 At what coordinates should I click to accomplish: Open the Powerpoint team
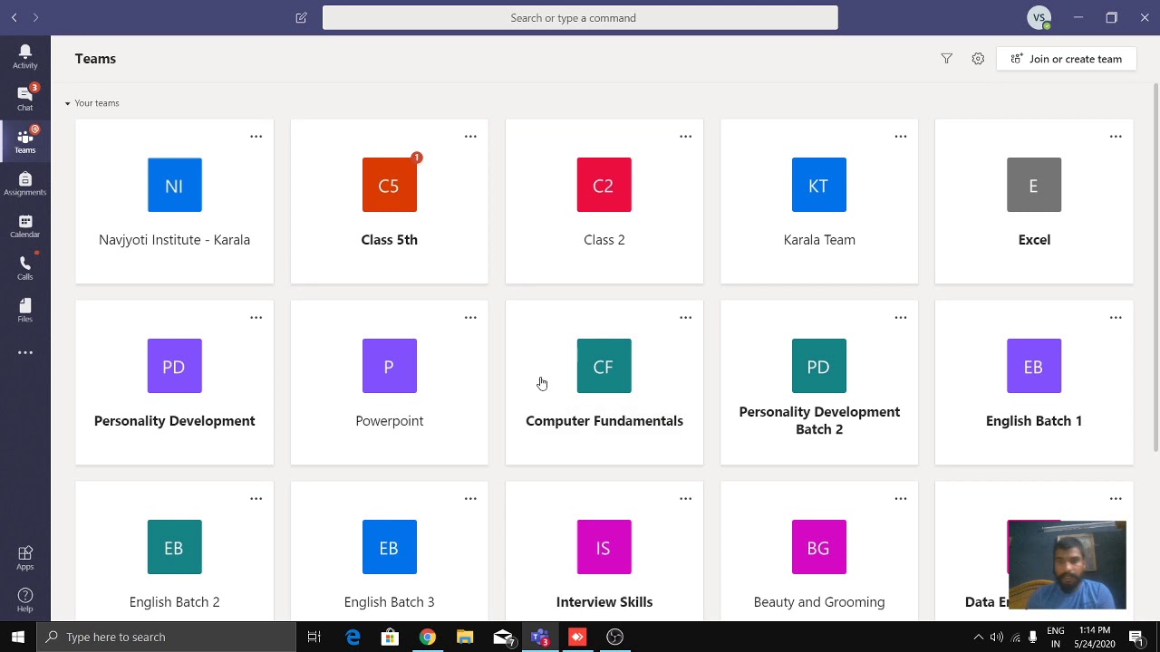(389, 382)
